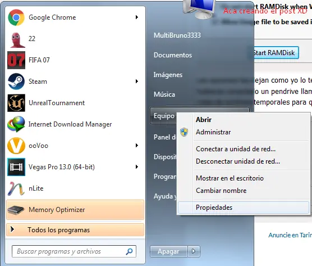Click the Vegas Pro 13.0 (64-bit) label
This screenshot has height=266, width=312.
coord(62,167)
